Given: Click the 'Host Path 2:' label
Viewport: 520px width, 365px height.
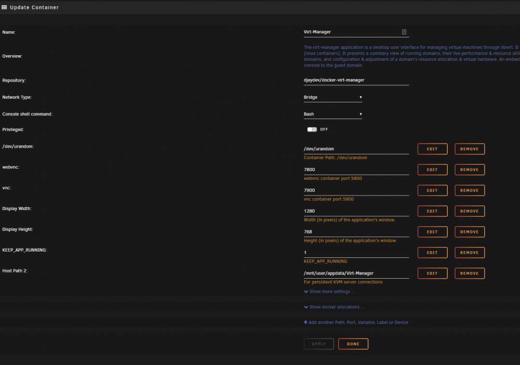Looking at the screenshot, I should [x=15, y=271].
